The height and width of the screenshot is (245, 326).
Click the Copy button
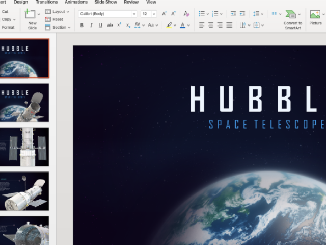pyautogui.click(x=7, y=19)
